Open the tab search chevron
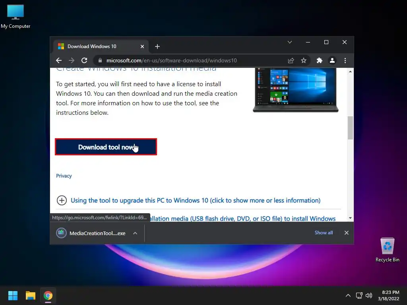This screenshot has height=305, width=407. [x=290, y=42]
